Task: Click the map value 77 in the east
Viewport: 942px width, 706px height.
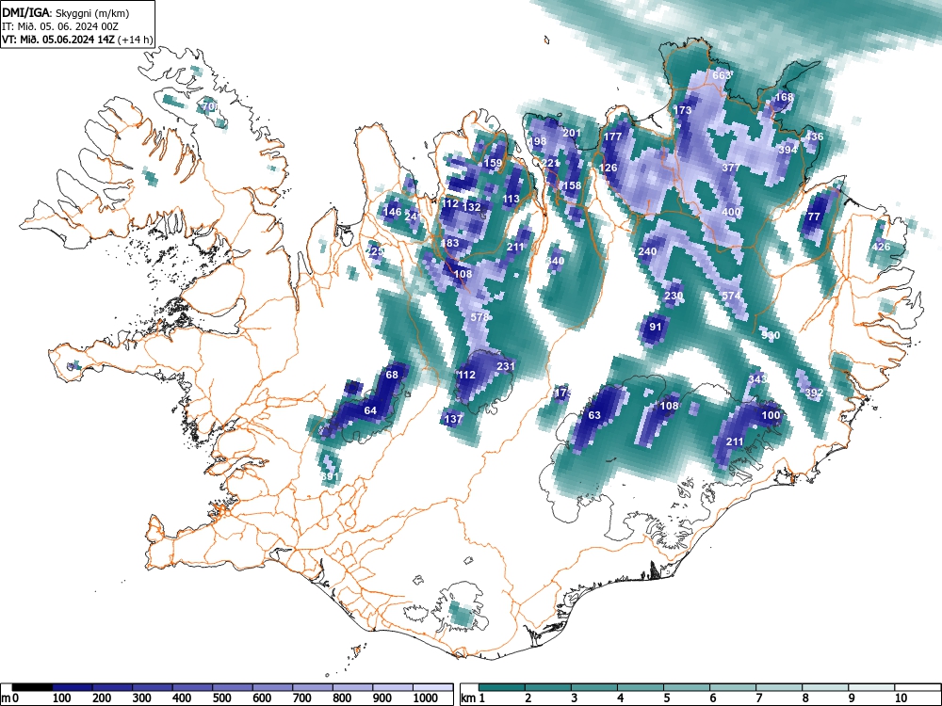Action: pos(814,217)
